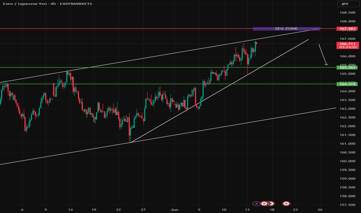Click the 161.000 price axis label
This screenshot has width=361, height=213.
(x=347, y=144)
